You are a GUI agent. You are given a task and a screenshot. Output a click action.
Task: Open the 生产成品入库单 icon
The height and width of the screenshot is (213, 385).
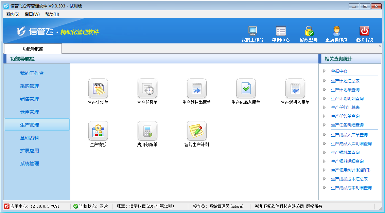click(x=246, y=89)
